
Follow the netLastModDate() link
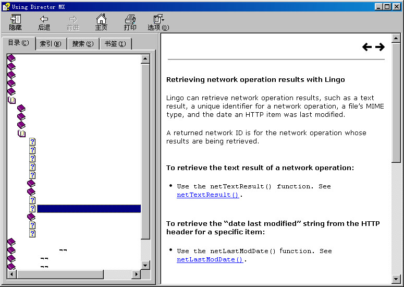click(x=210, y=259)
